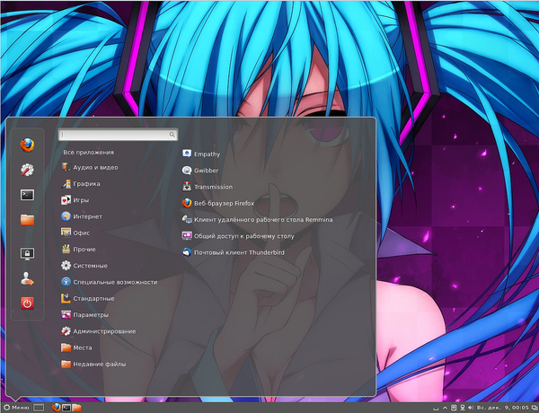
Task: Open Недавние файлы category
Action: [99, 364]
